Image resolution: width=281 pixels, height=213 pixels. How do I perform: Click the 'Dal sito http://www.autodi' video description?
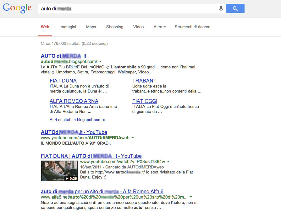pyautogui.click(x=136, y=174)
